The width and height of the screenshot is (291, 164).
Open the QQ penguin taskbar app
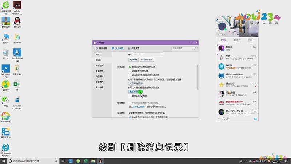[x=100, y=161]
